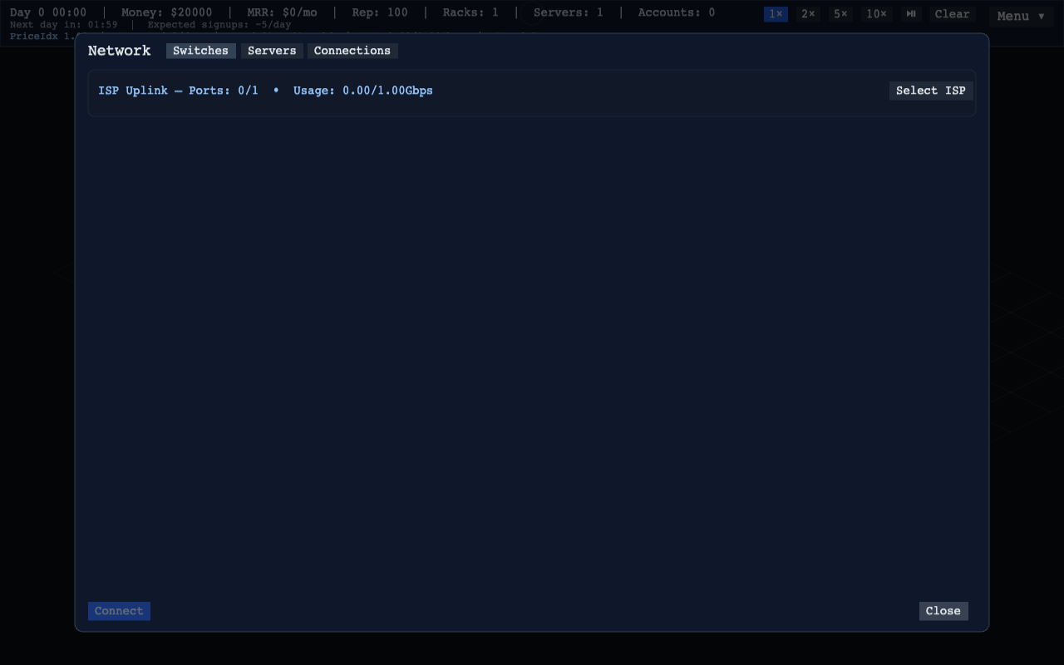
Task: Click the Money: $20000 indicator
Action: tap(166, 12)
